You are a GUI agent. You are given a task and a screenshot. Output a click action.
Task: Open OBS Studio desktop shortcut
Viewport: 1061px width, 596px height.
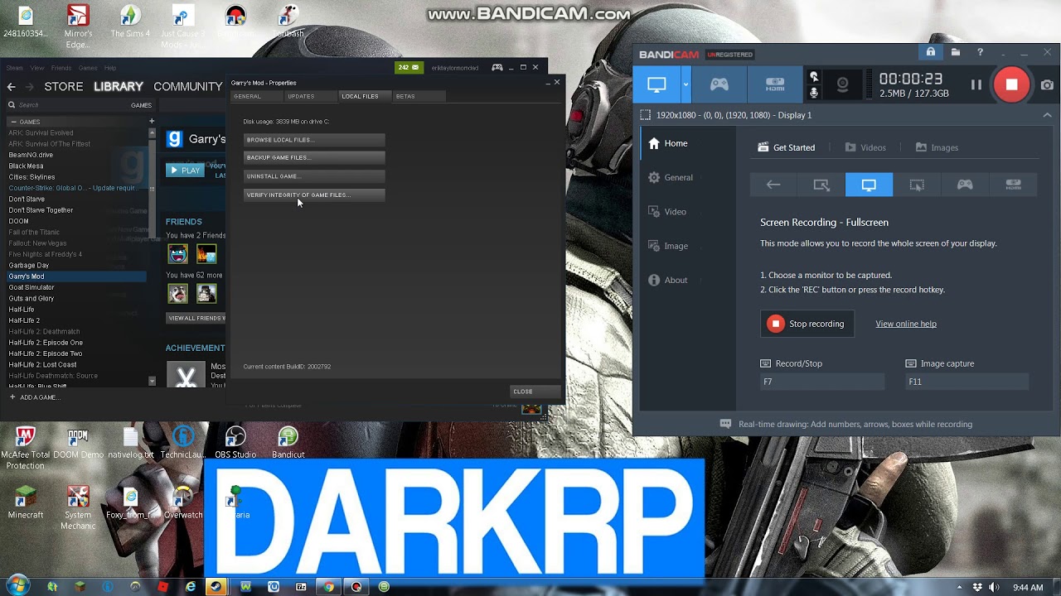click(x=235, y=442)
